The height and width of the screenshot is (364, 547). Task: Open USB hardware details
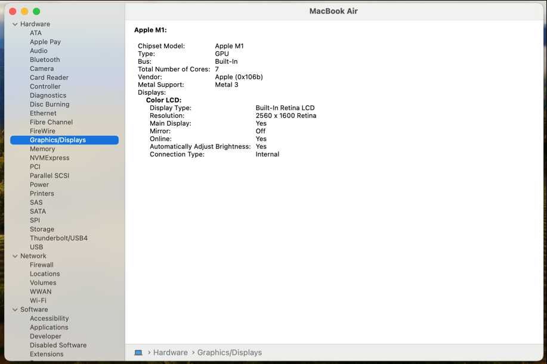click(36, 247)
